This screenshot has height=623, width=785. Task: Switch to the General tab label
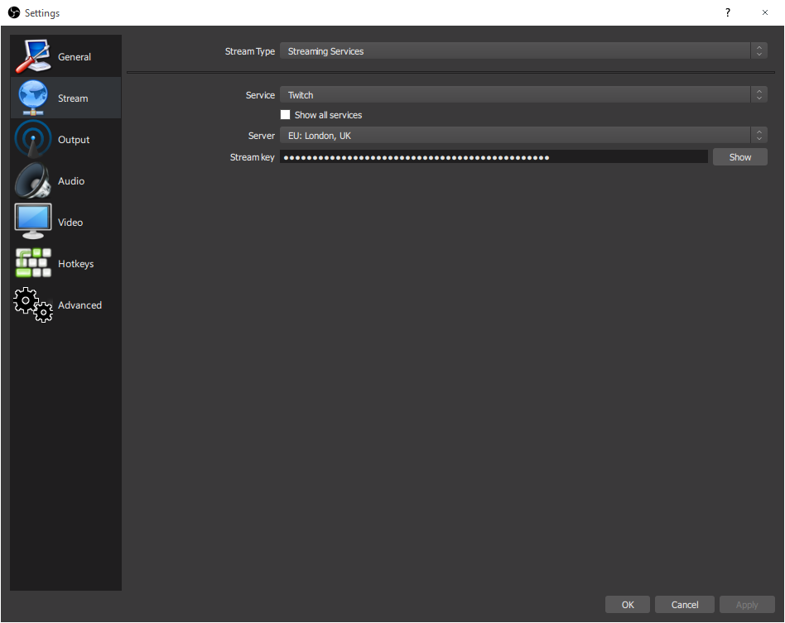pyautogui.click(x=74, y=57)
